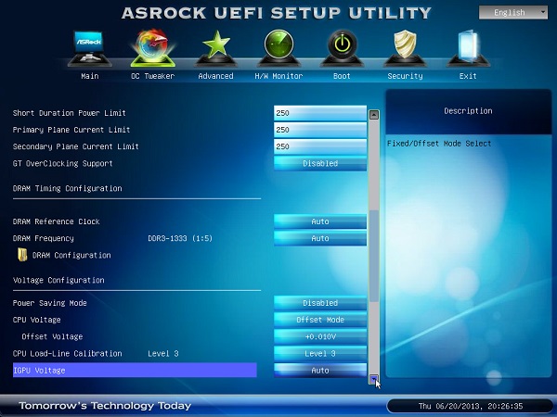This screenshot has height=417, width=557.
Task: Change the Offset Voltage +0.010V value
Action: click(320, 336)
